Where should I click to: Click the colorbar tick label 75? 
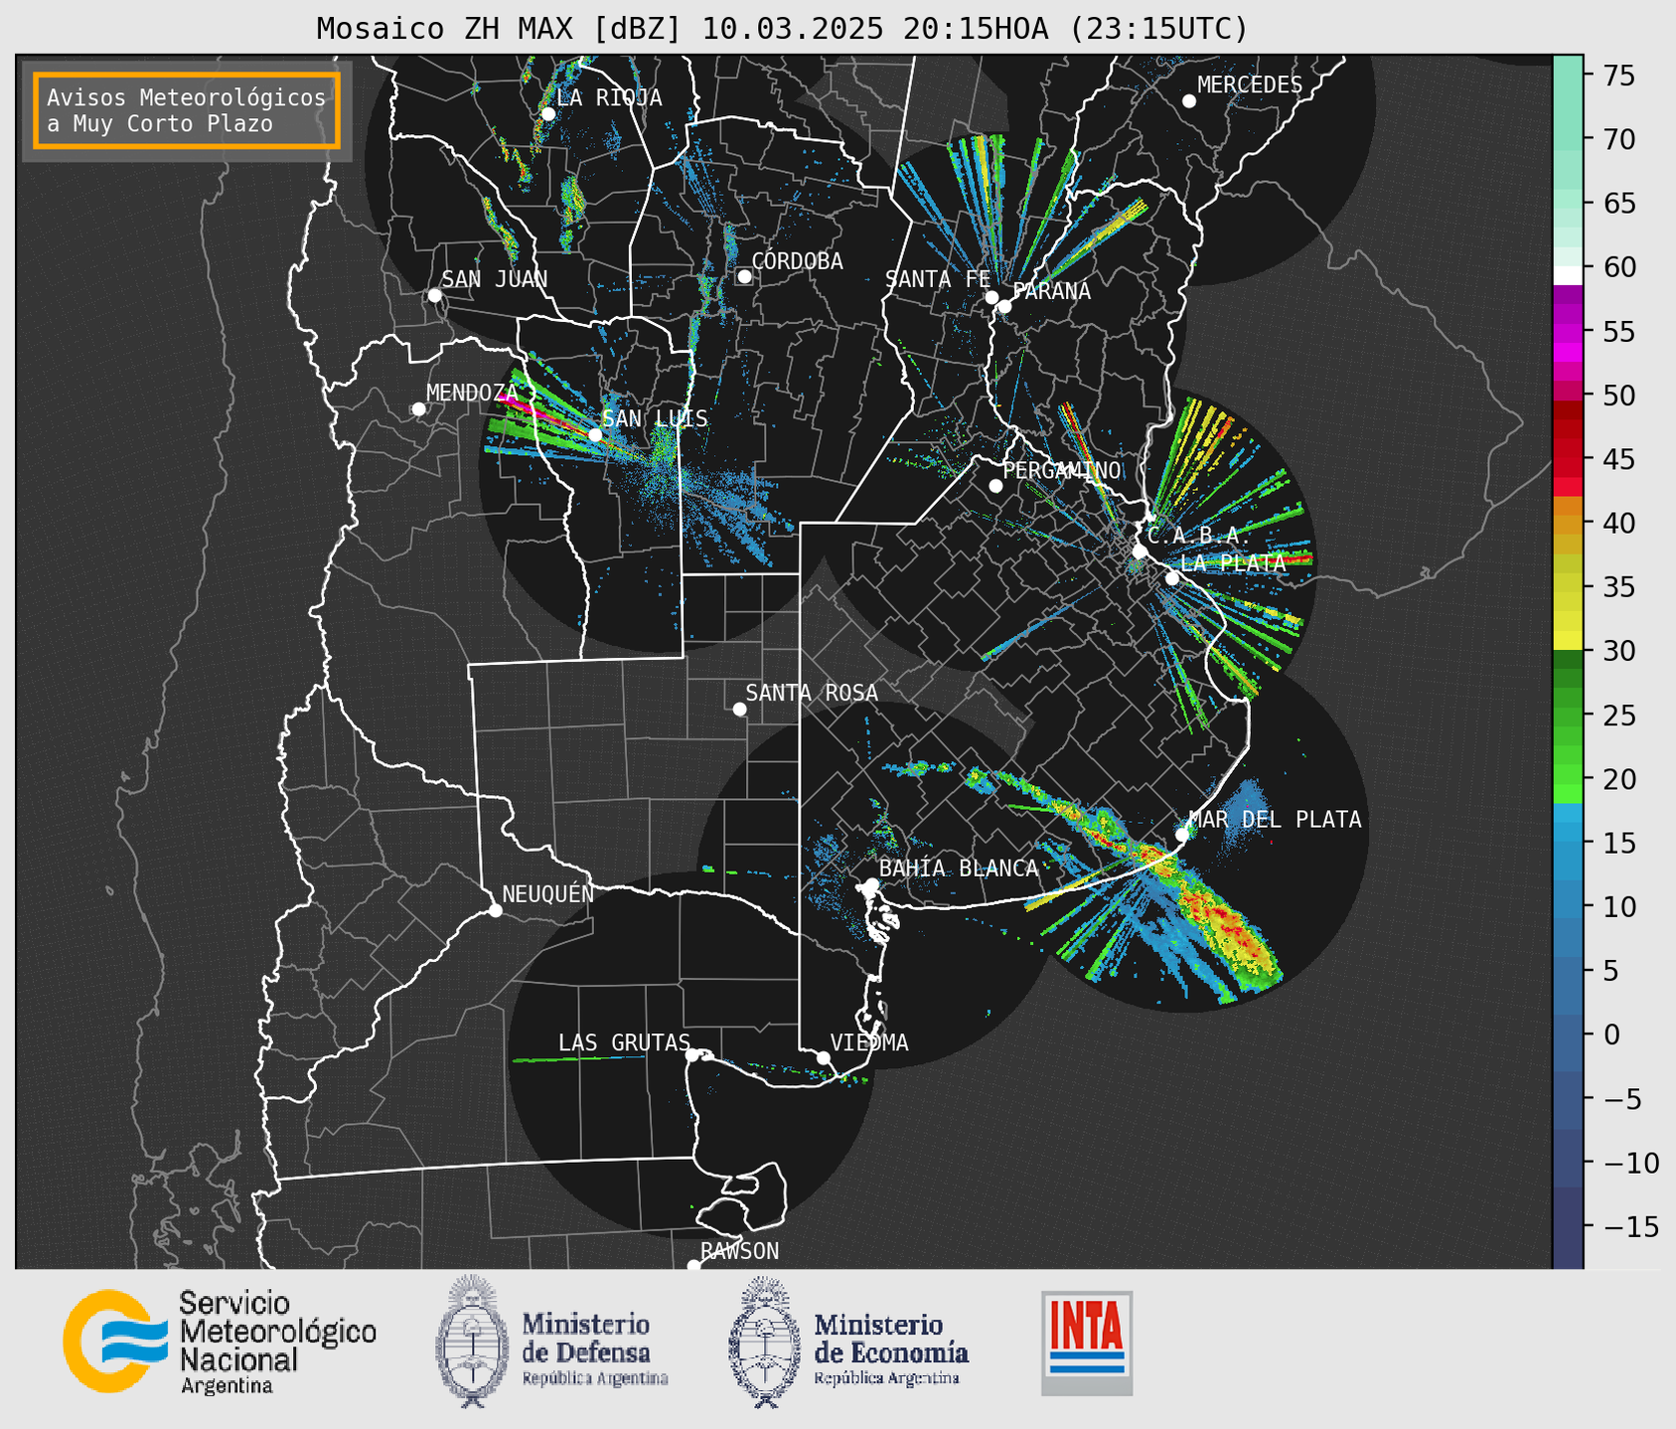click(1619, 76)
